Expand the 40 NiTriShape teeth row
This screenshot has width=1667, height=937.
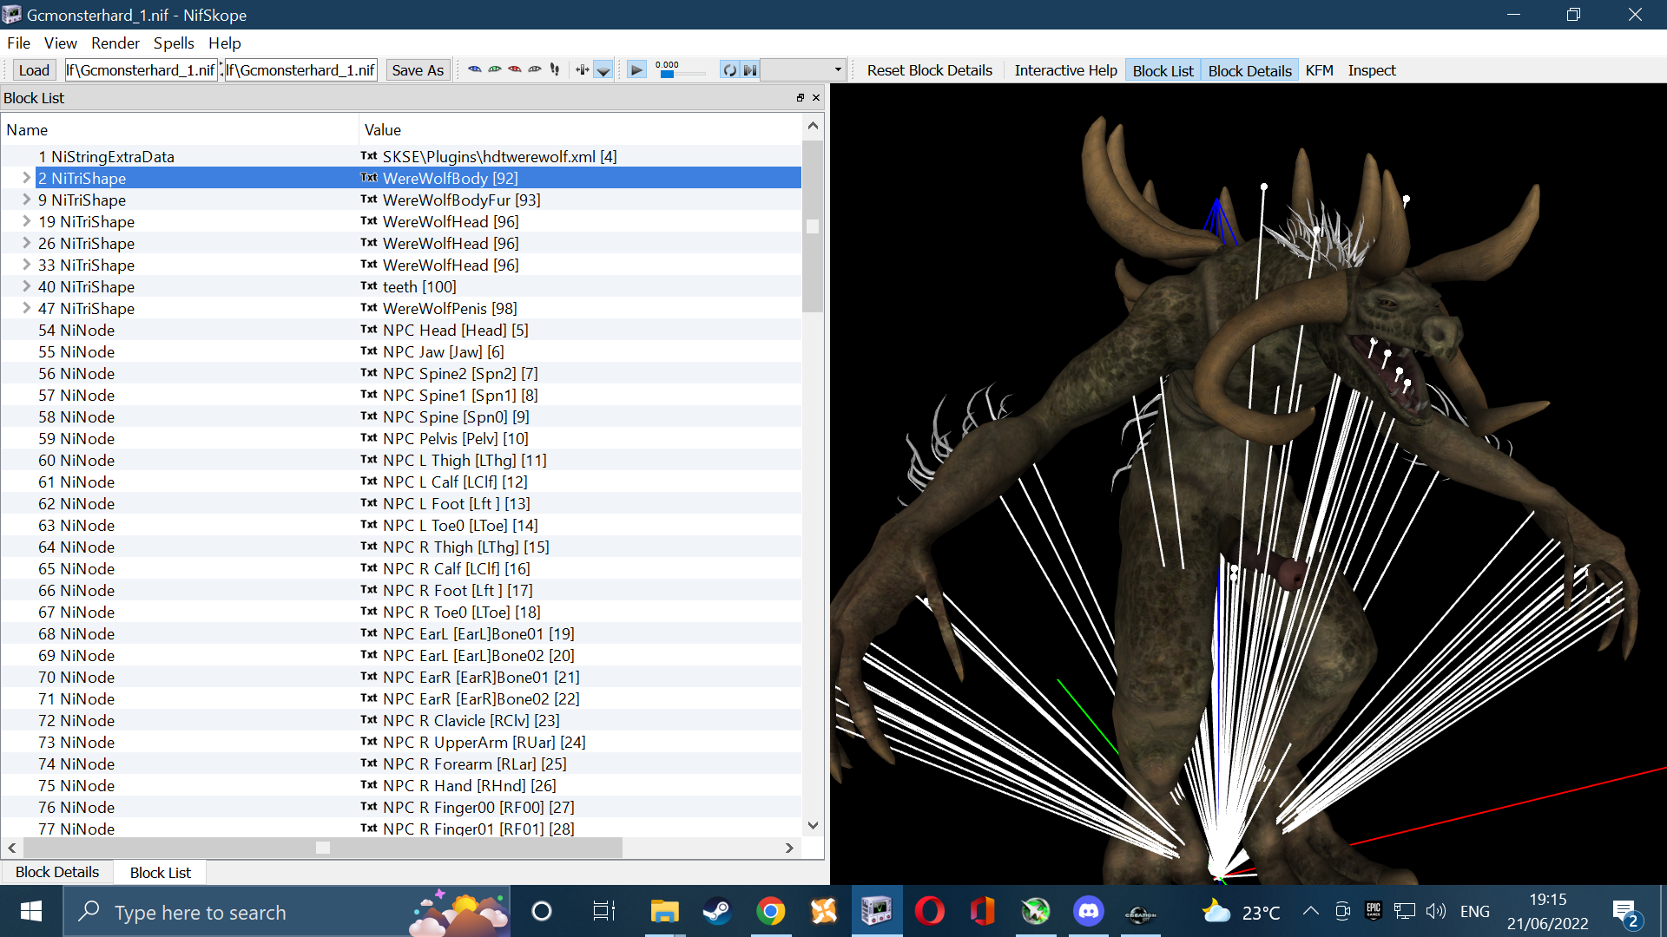pyautogui.click(x=26, y=286)
